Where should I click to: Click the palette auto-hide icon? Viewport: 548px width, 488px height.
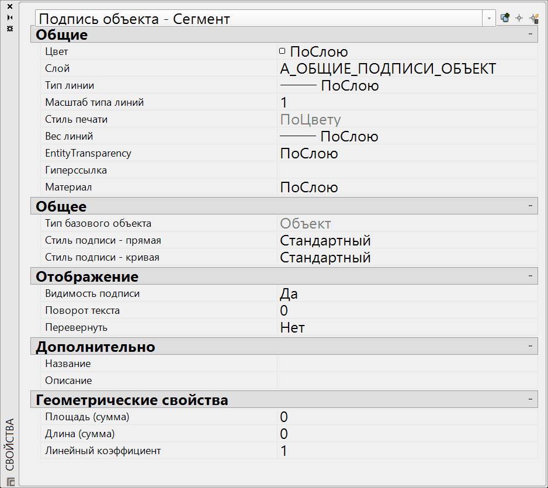pyautogui.click(x=9, y=18)
